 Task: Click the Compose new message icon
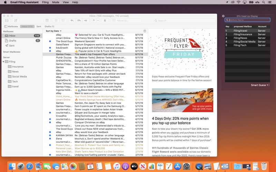(x=16, y=21)
